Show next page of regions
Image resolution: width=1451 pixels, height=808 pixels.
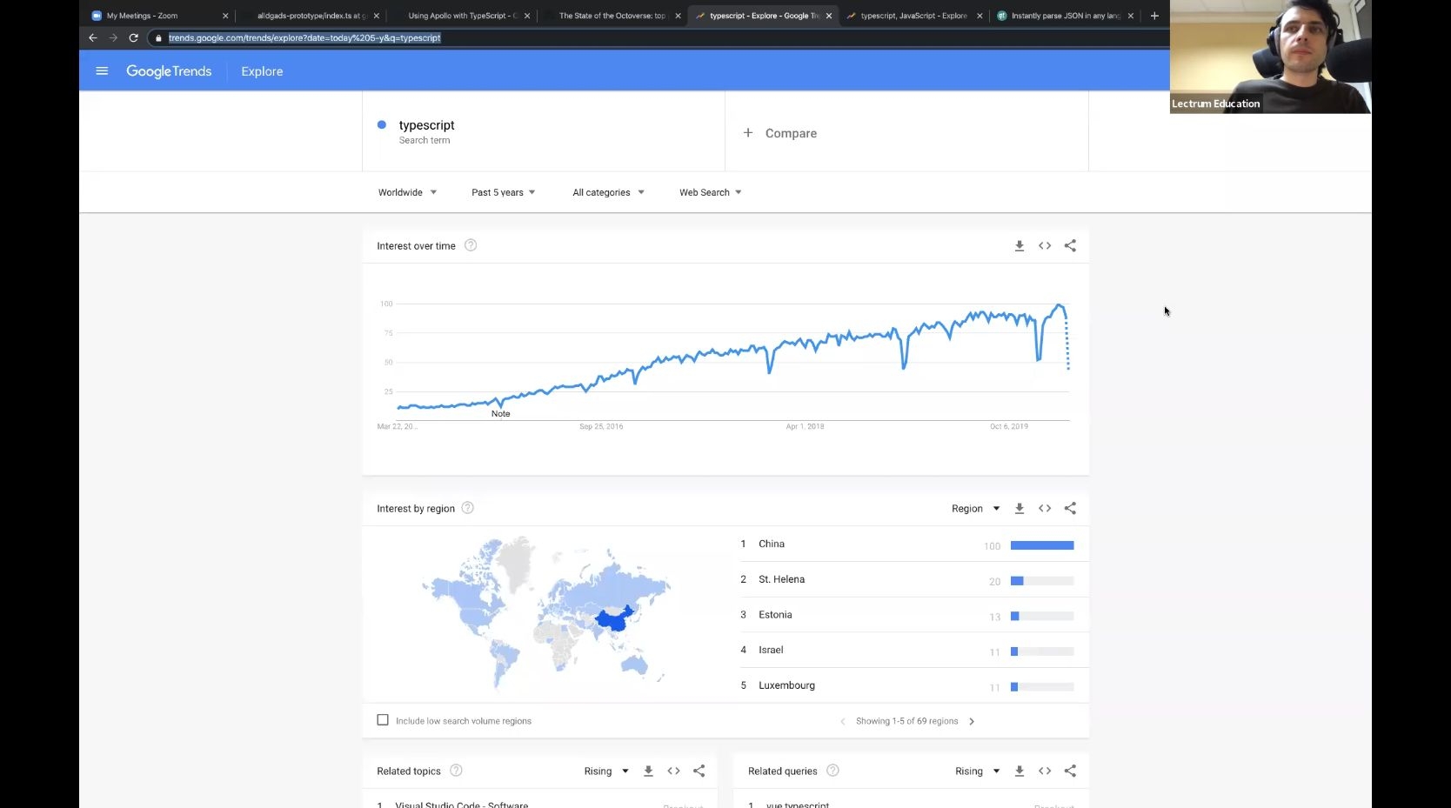point(972,721)
